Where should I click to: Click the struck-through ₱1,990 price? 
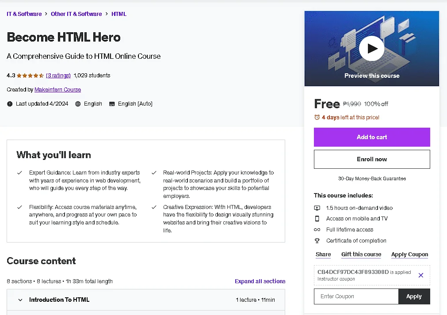coord(352,104)
